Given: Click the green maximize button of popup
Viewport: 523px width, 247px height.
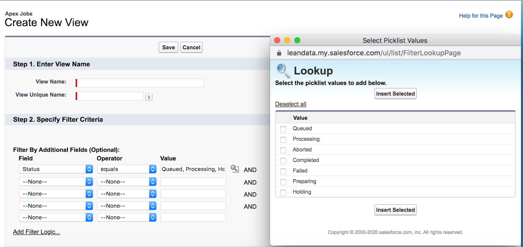Looking at the screenshot, I should click(x=297, y=40).
